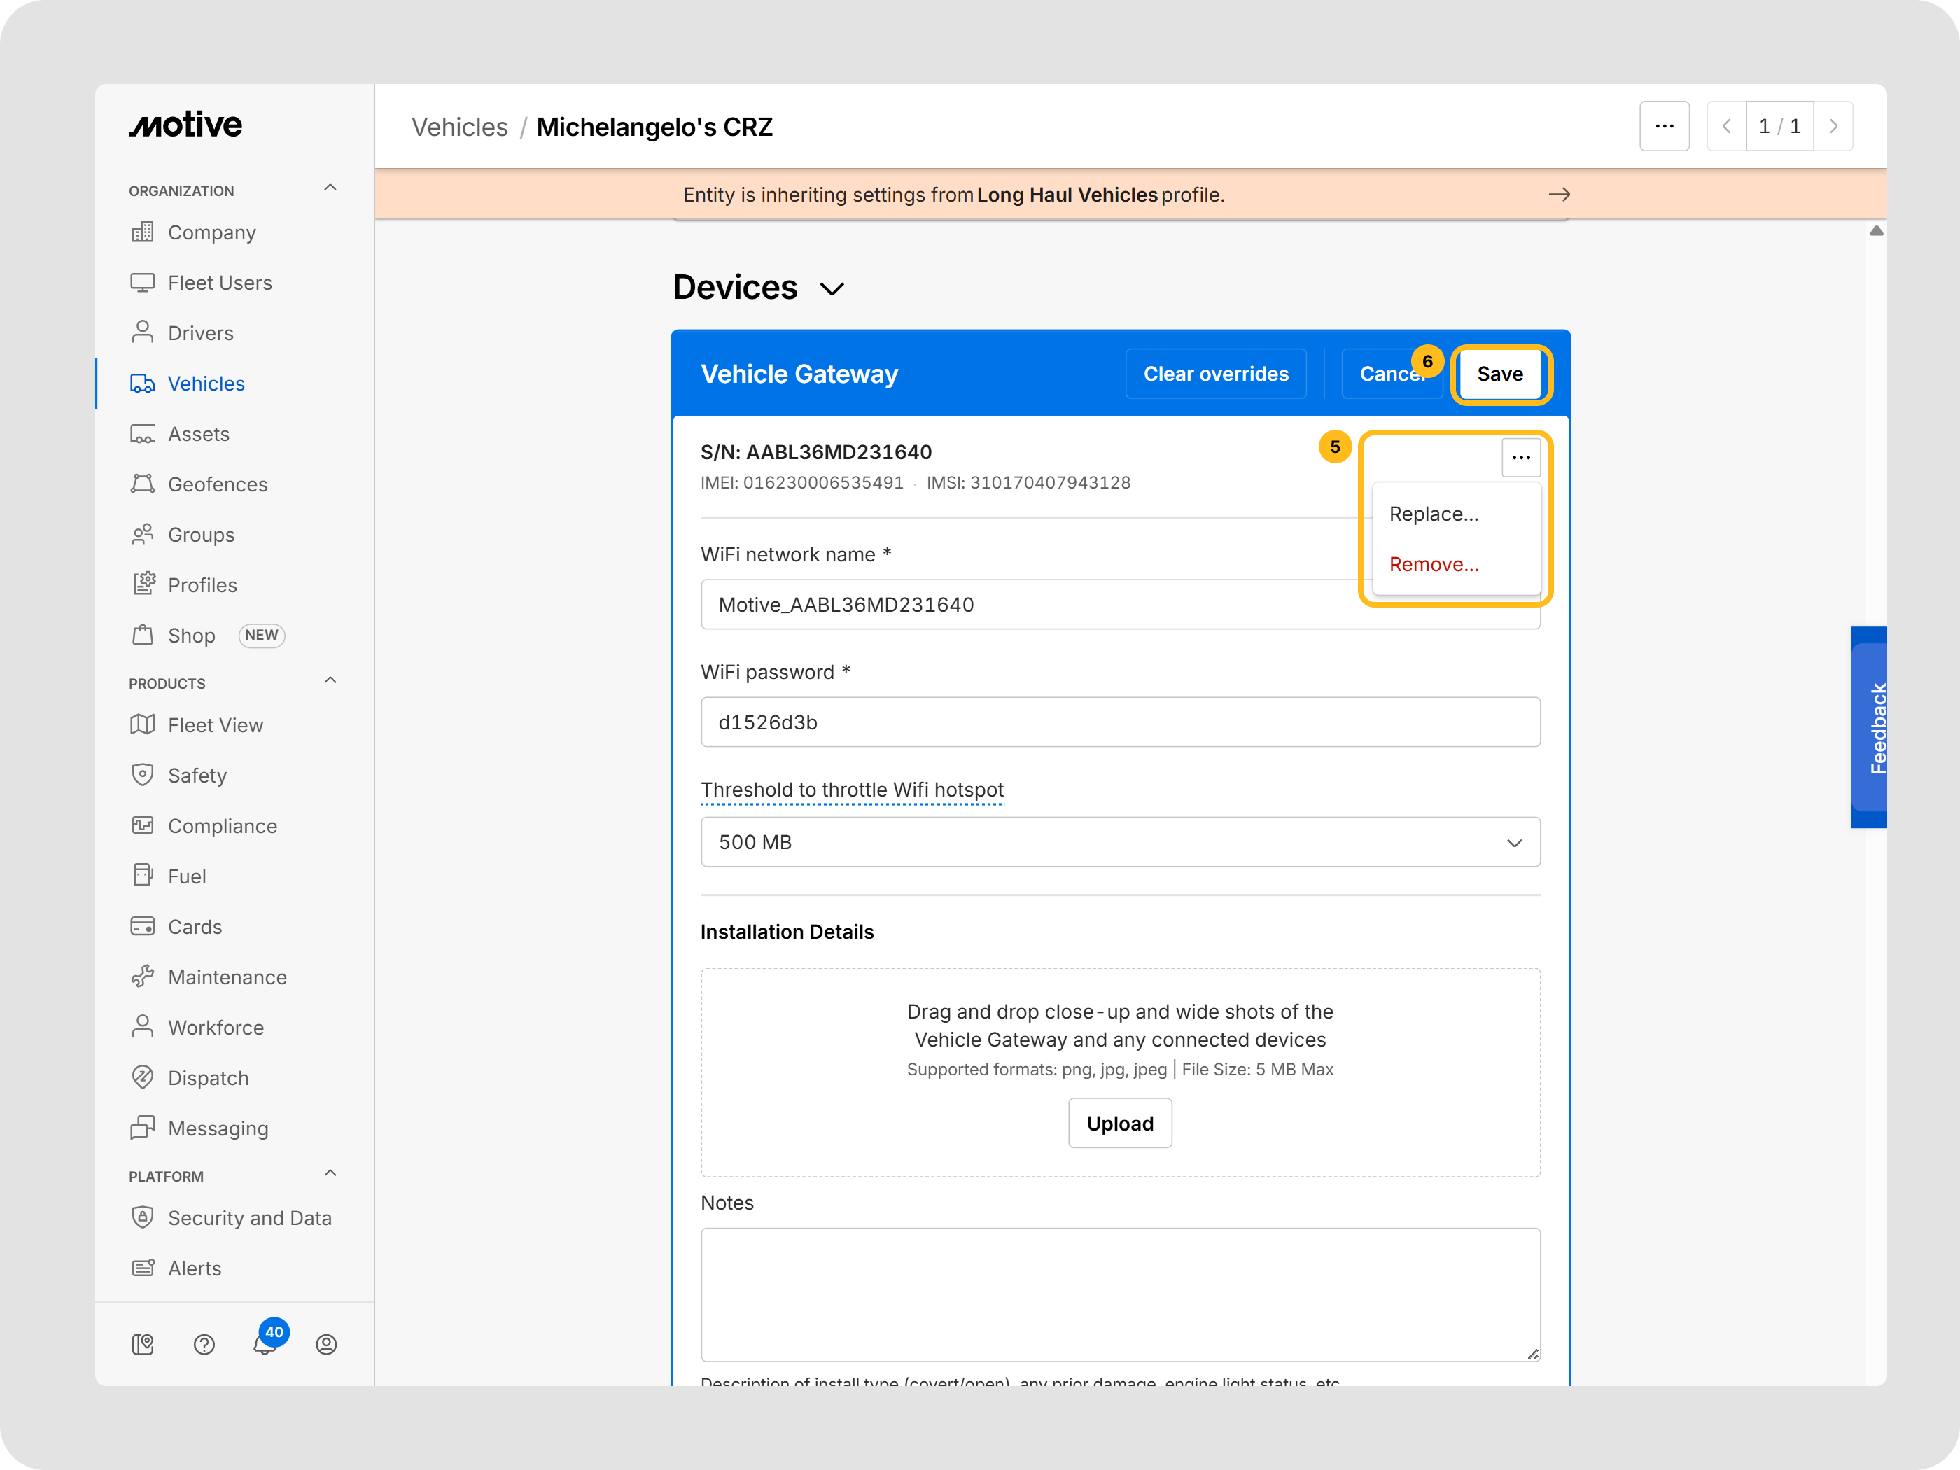Select Replace... from device menu
Image resolution: width=1960 pixels, height=1470 pixels.
point(1433,514)
